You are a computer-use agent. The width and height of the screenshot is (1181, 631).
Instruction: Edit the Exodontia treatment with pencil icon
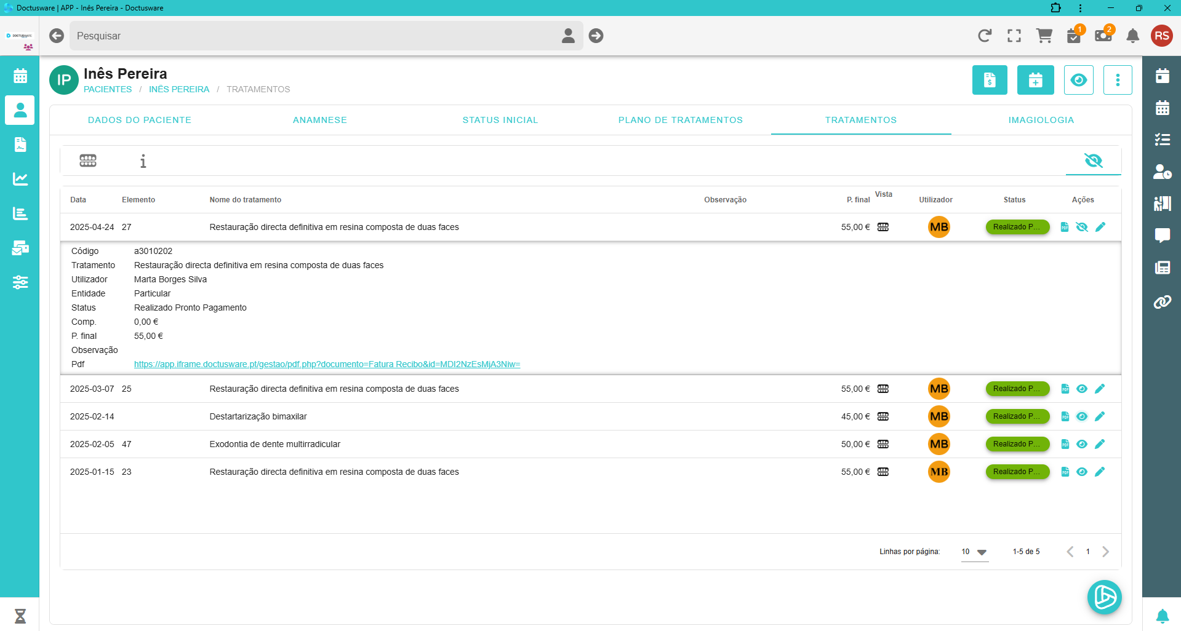click(x=1100, y=444)
